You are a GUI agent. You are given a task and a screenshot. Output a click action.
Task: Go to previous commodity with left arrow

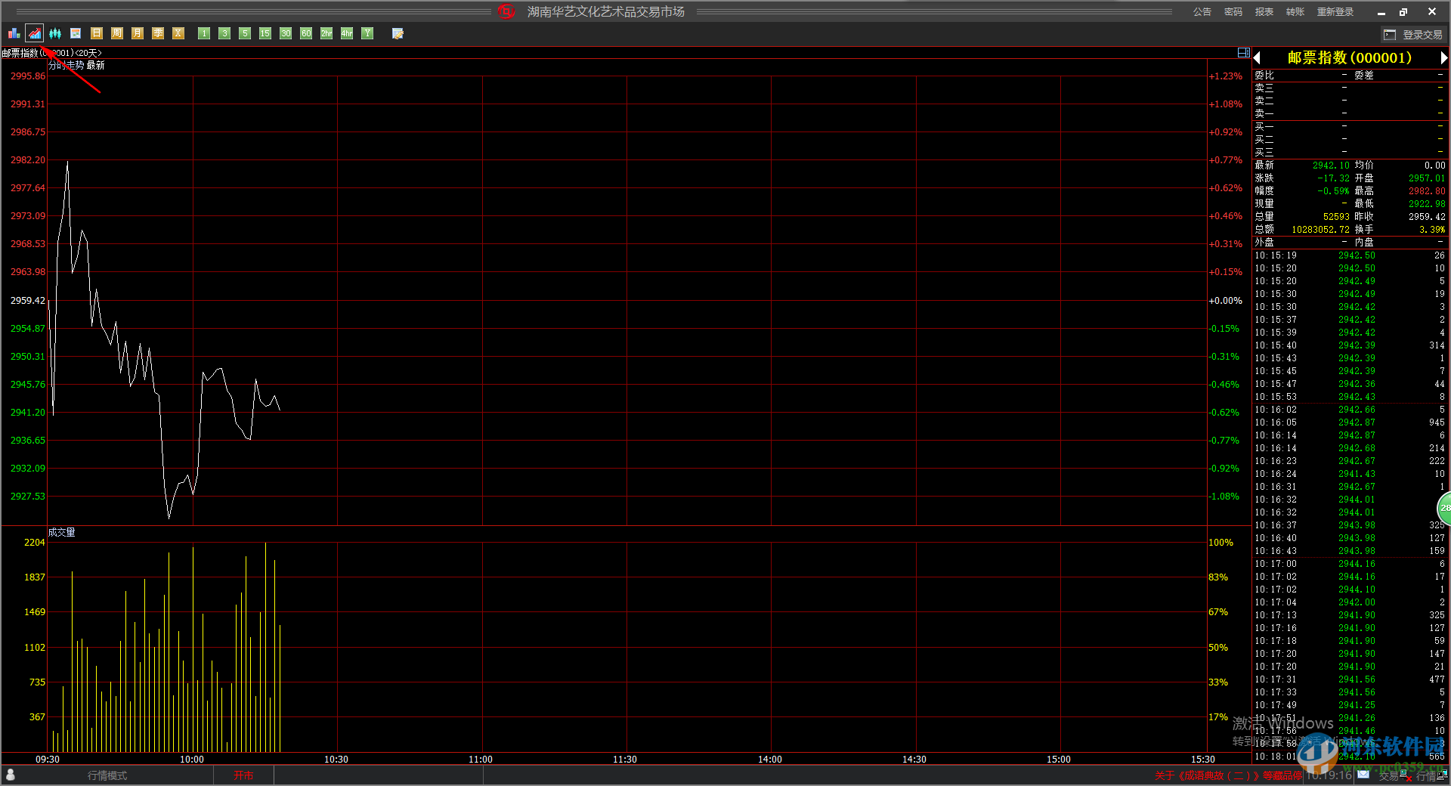click(x=1258, y=57)
